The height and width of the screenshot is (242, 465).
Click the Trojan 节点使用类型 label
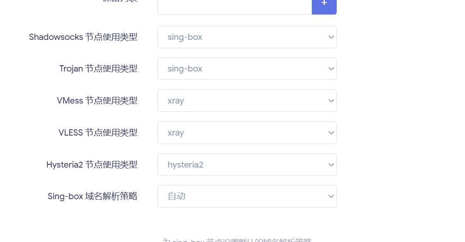click(98, 69)
